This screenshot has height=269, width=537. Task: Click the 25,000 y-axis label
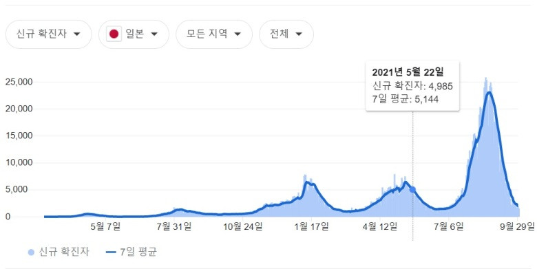coord(19,82)
